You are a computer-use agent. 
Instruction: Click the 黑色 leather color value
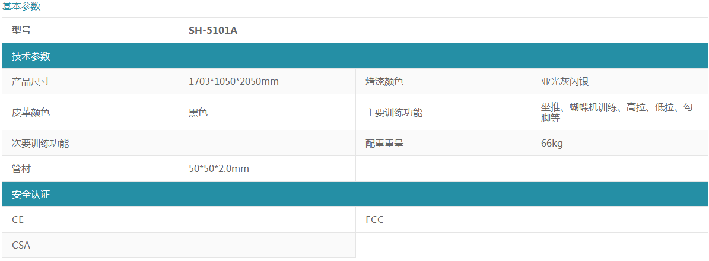pos(198,112)
